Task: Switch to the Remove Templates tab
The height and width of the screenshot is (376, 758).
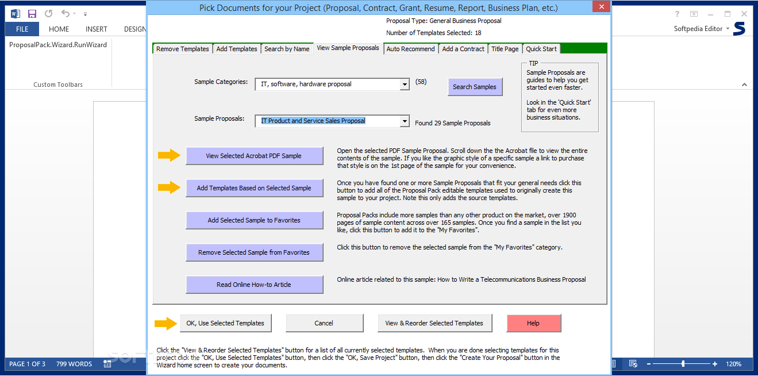Action: click(182, 49)
